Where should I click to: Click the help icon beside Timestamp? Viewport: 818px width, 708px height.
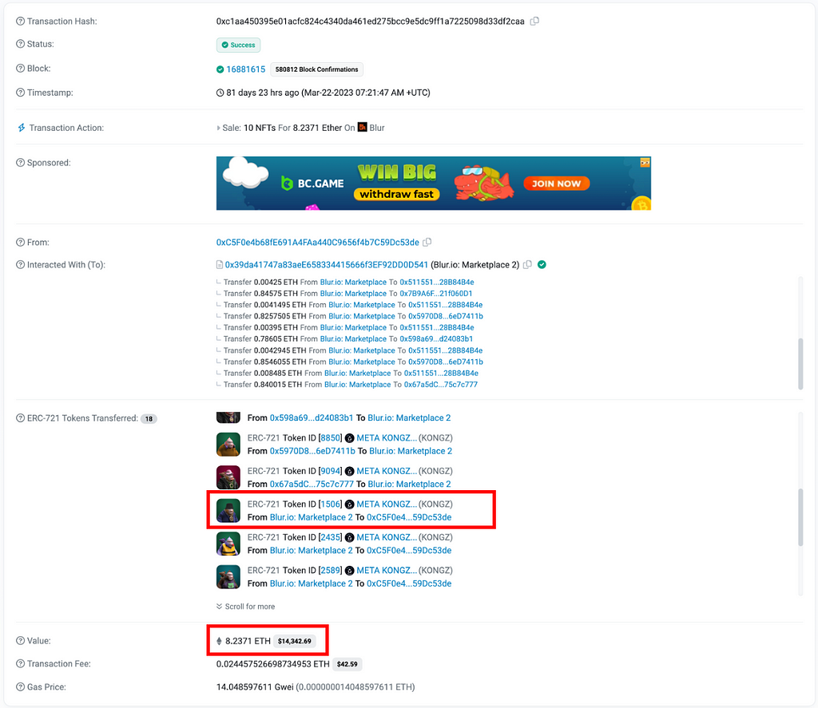(x=20, y=93)
